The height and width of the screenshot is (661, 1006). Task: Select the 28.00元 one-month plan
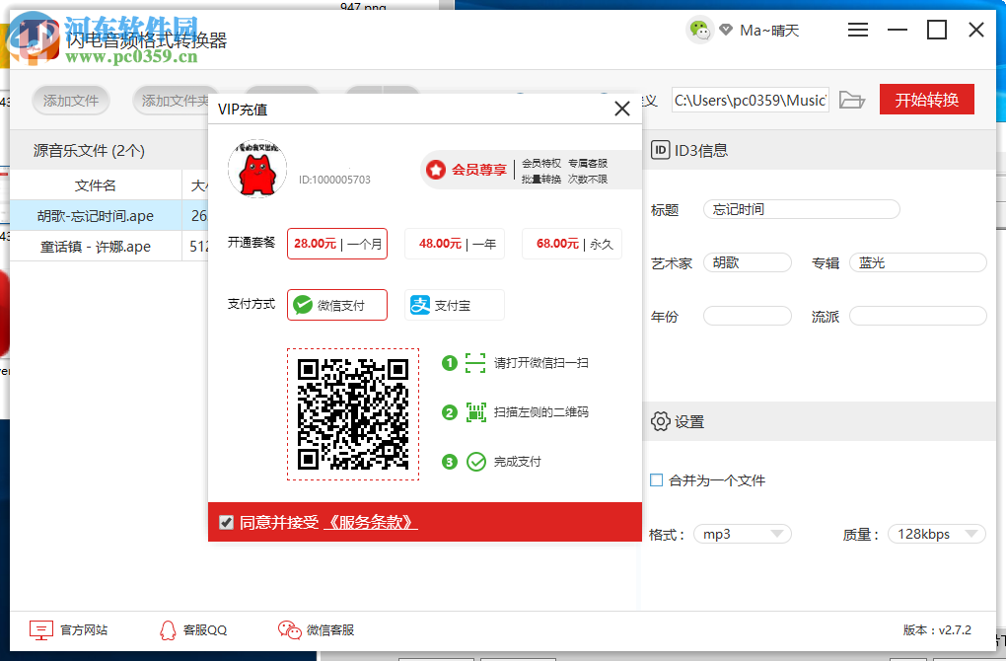point(337,244)
